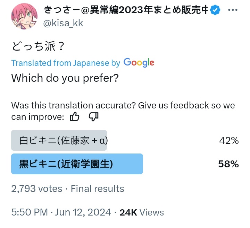The width and height of the screenshot is (250, 228).
Task: Open the pink-haired profile avatar
Action: coord(24,16)
